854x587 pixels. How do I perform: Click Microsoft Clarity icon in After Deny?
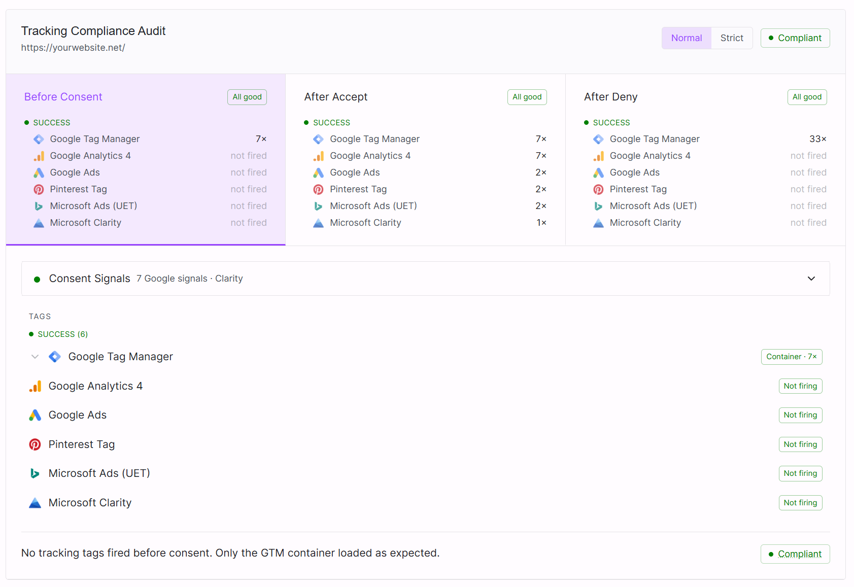(598, 223)
